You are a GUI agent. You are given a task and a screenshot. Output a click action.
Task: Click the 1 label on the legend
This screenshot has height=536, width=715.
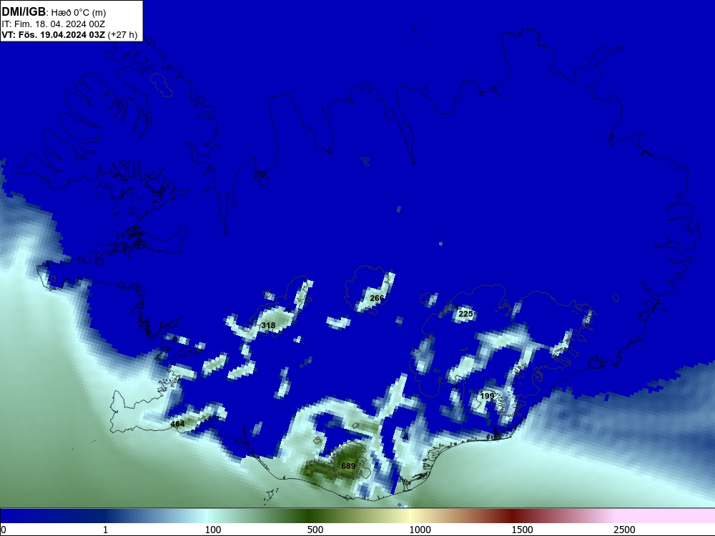pos(105,530)
